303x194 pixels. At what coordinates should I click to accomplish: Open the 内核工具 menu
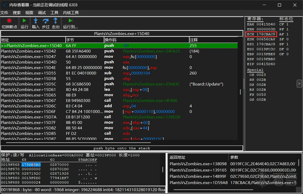(71, 13)
